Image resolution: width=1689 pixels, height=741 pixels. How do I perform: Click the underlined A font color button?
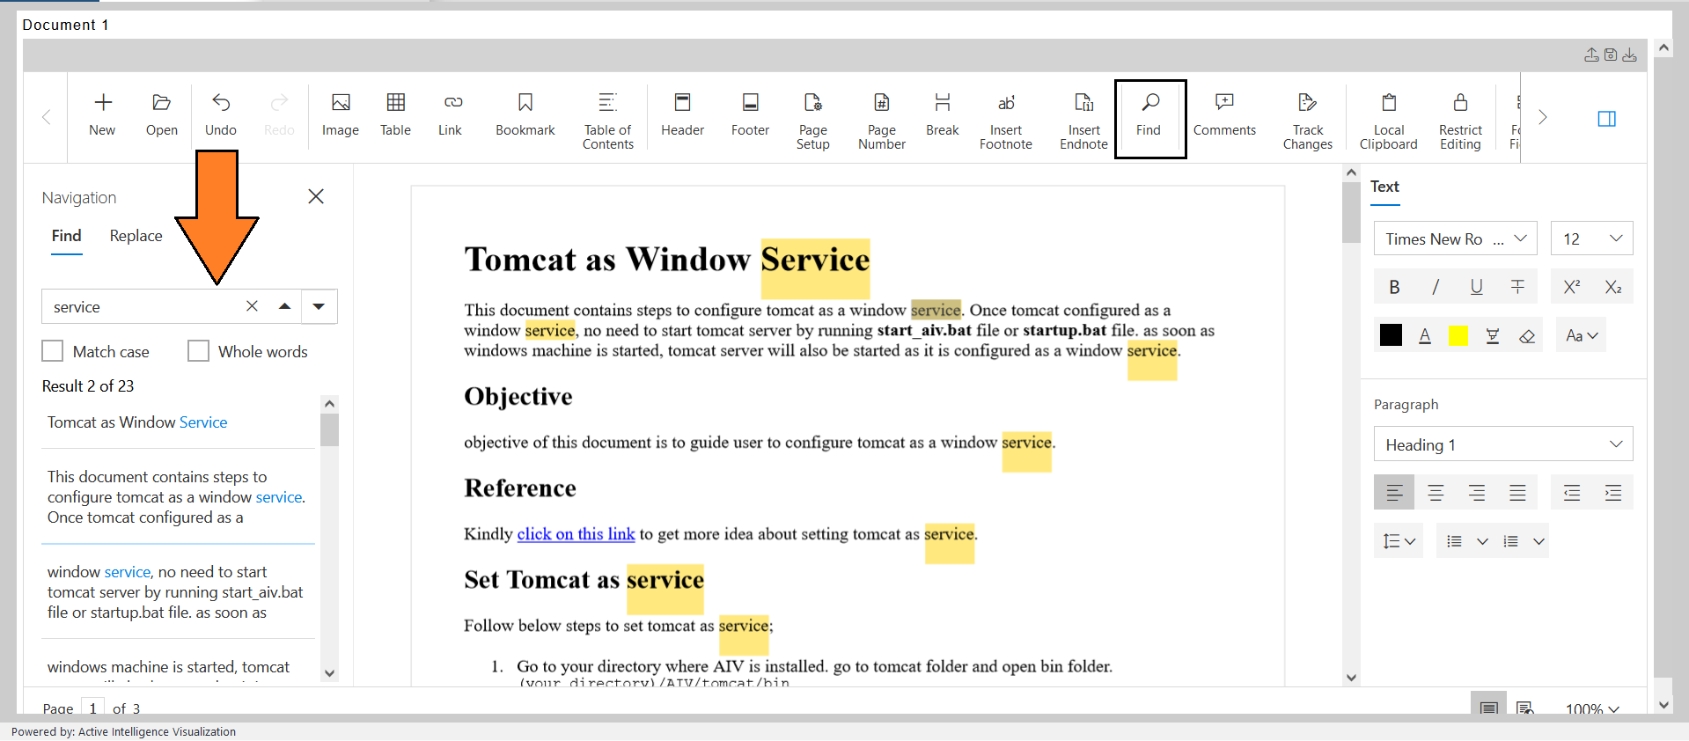coord(1425,335)
